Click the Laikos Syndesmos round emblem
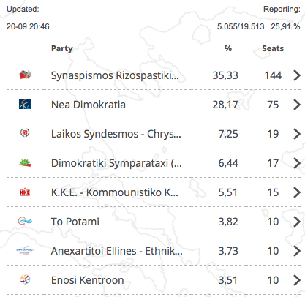 click(25, 133)
